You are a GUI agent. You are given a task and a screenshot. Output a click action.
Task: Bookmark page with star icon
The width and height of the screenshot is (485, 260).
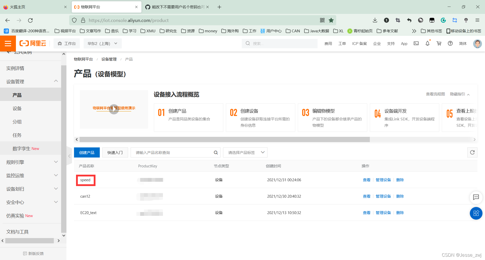(331, 20)
